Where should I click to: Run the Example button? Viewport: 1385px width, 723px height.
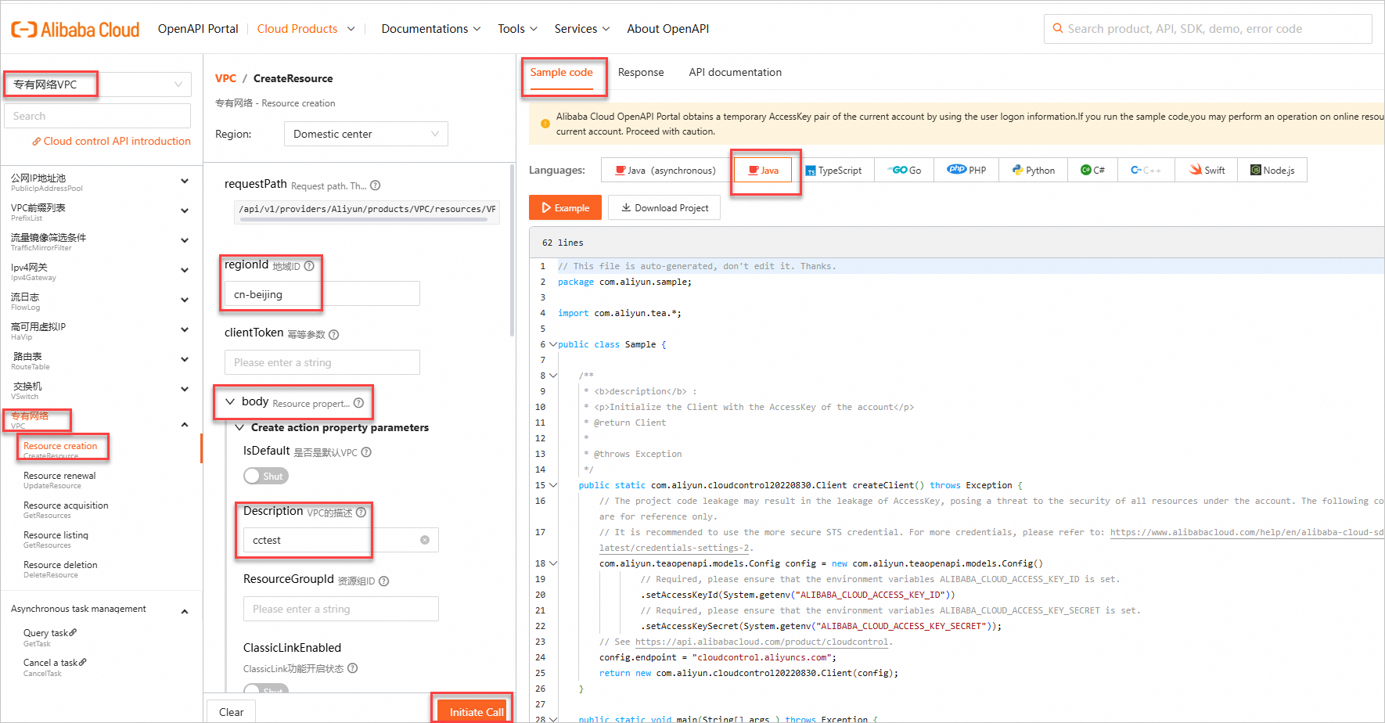pyautogui.click(x=565, y=207)
